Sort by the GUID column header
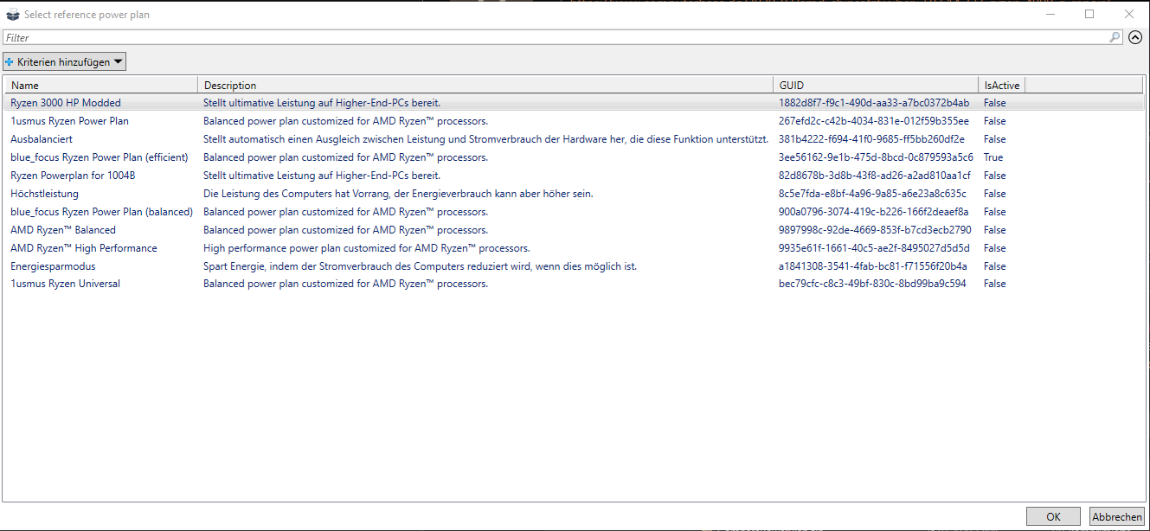The height and width of the screenshot is (531, 1150). [876, 85]
